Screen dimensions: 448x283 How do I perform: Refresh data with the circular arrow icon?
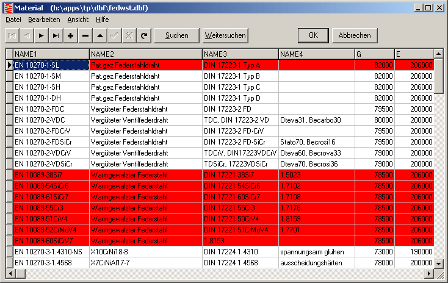[144, 35]
